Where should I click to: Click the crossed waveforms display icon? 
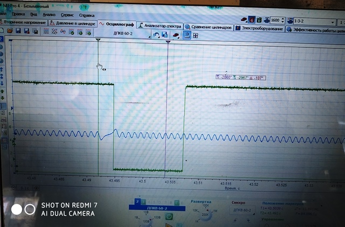54,32
